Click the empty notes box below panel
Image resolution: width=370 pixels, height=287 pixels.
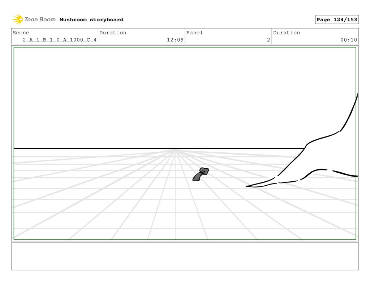coord(185,256)
